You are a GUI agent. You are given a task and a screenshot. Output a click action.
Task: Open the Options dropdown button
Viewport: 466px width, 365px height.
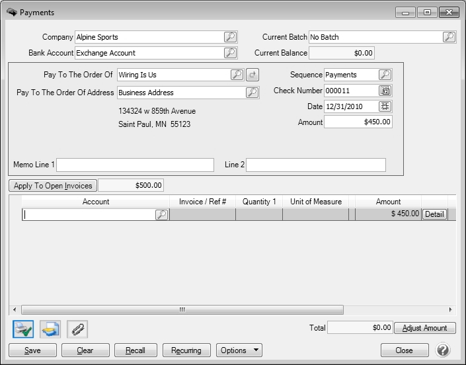239,350
